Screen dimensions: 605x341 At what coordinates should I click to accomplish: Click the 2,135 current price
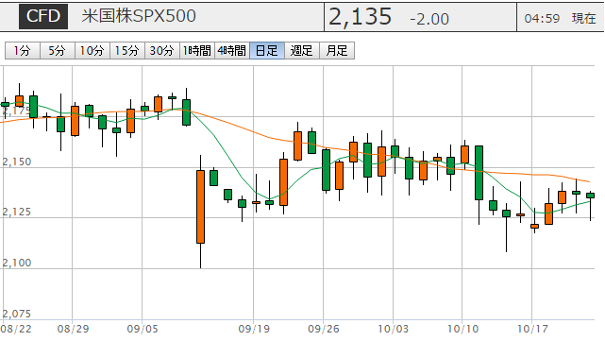click(360, 17)
